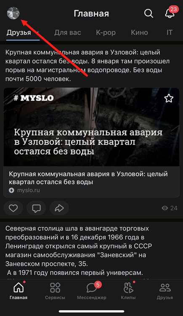Image resolution: width=183 pixels, height=316 pixels.
Task: Switch to the K-pop tab
Action: tap(106, 32)
